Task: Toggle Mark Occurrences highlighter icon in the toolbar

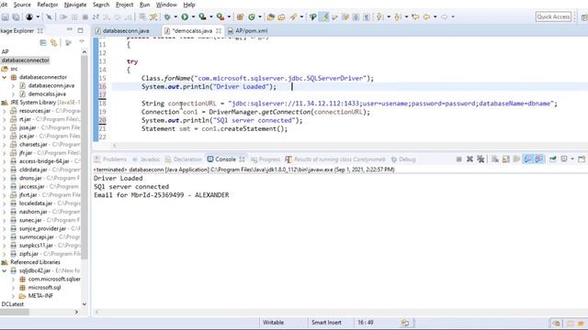Action: [x=324, y=16]
